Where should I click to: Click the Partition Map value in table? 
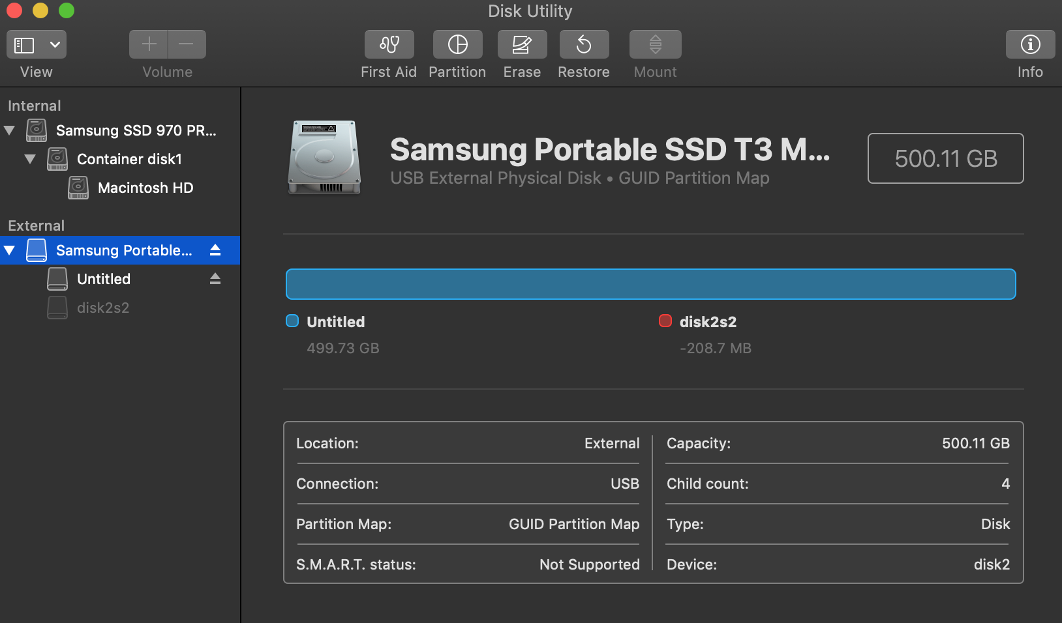click(x=574, y=524)
